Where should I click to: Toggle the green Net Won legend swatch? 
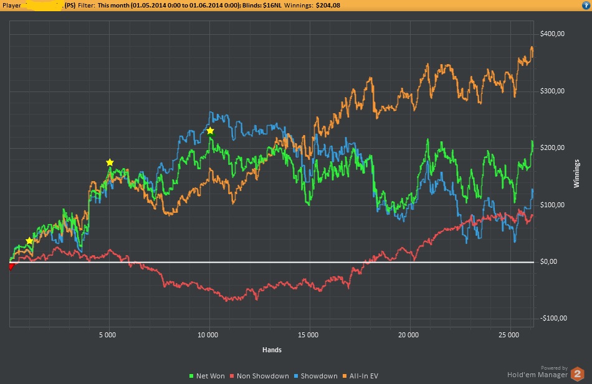point(191,376)
